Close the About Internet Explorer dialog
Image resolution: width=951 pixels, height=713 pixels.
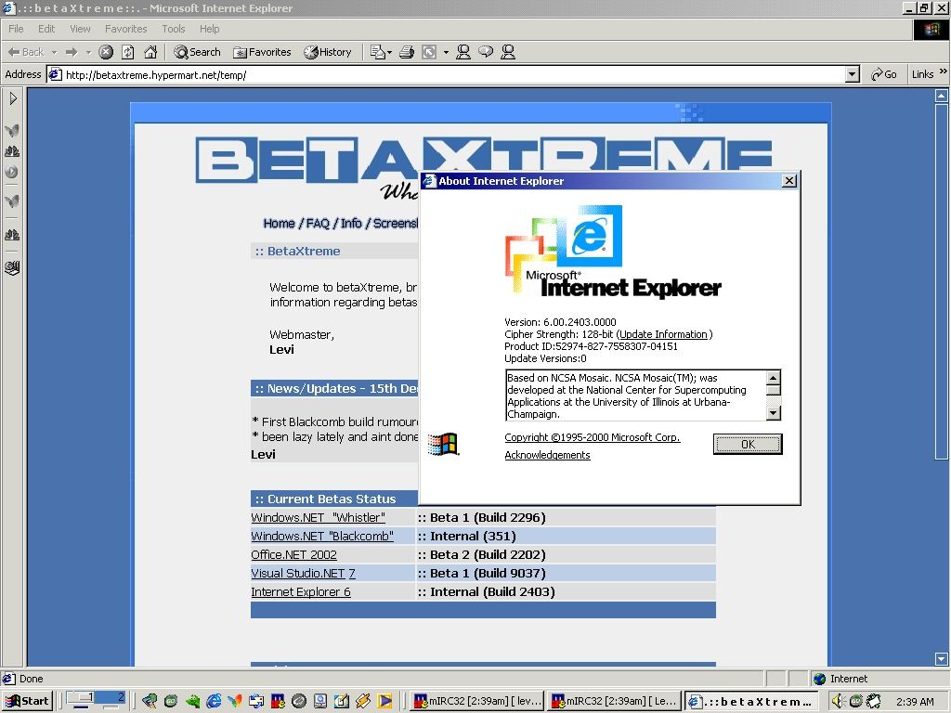[x=788, y=181]
